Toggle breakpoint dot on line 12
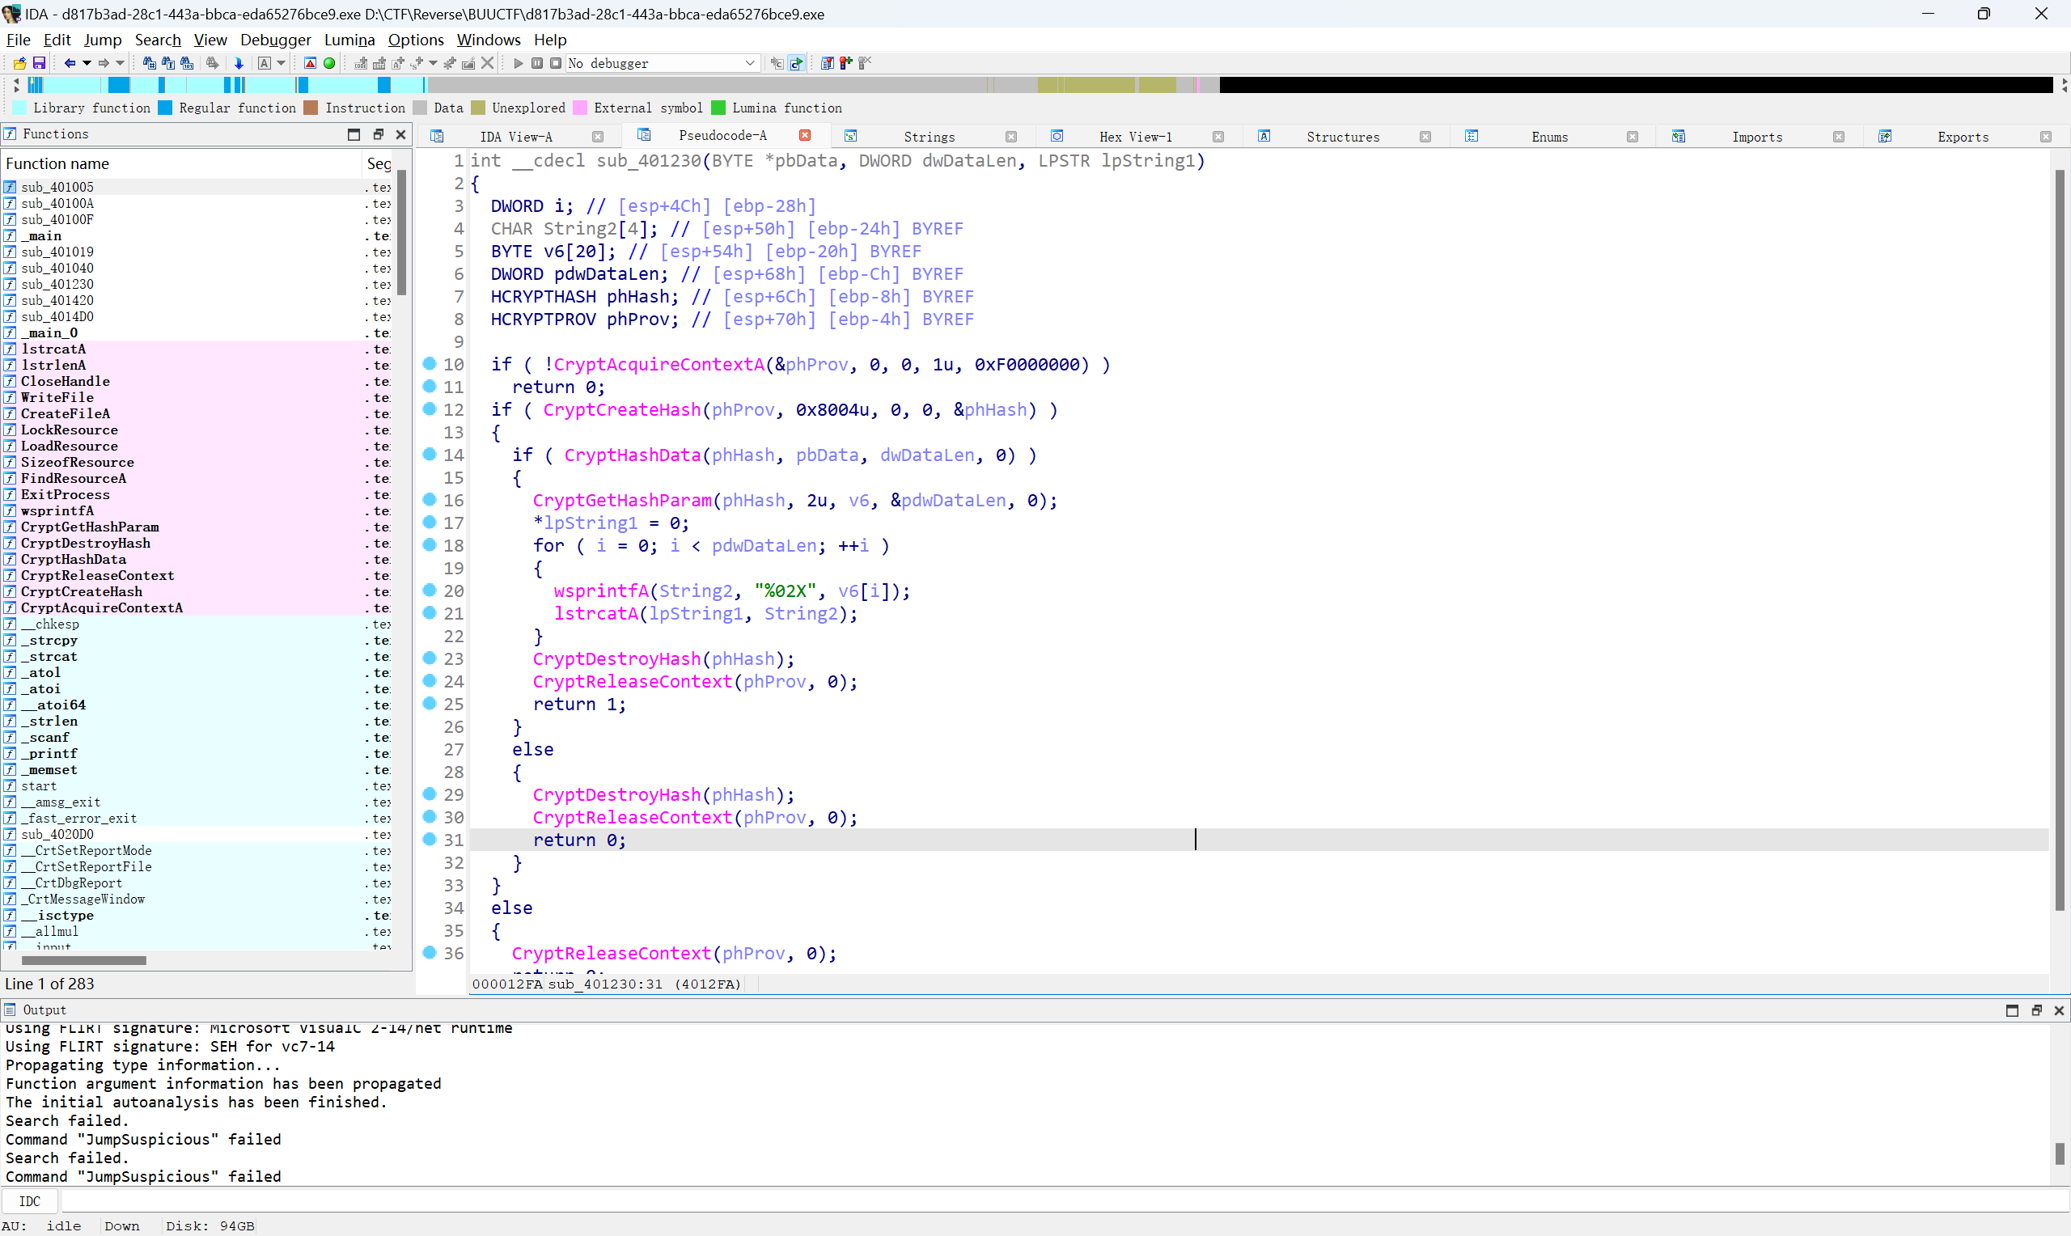The image size is (2071, 1236). click(x=430, y=408)
